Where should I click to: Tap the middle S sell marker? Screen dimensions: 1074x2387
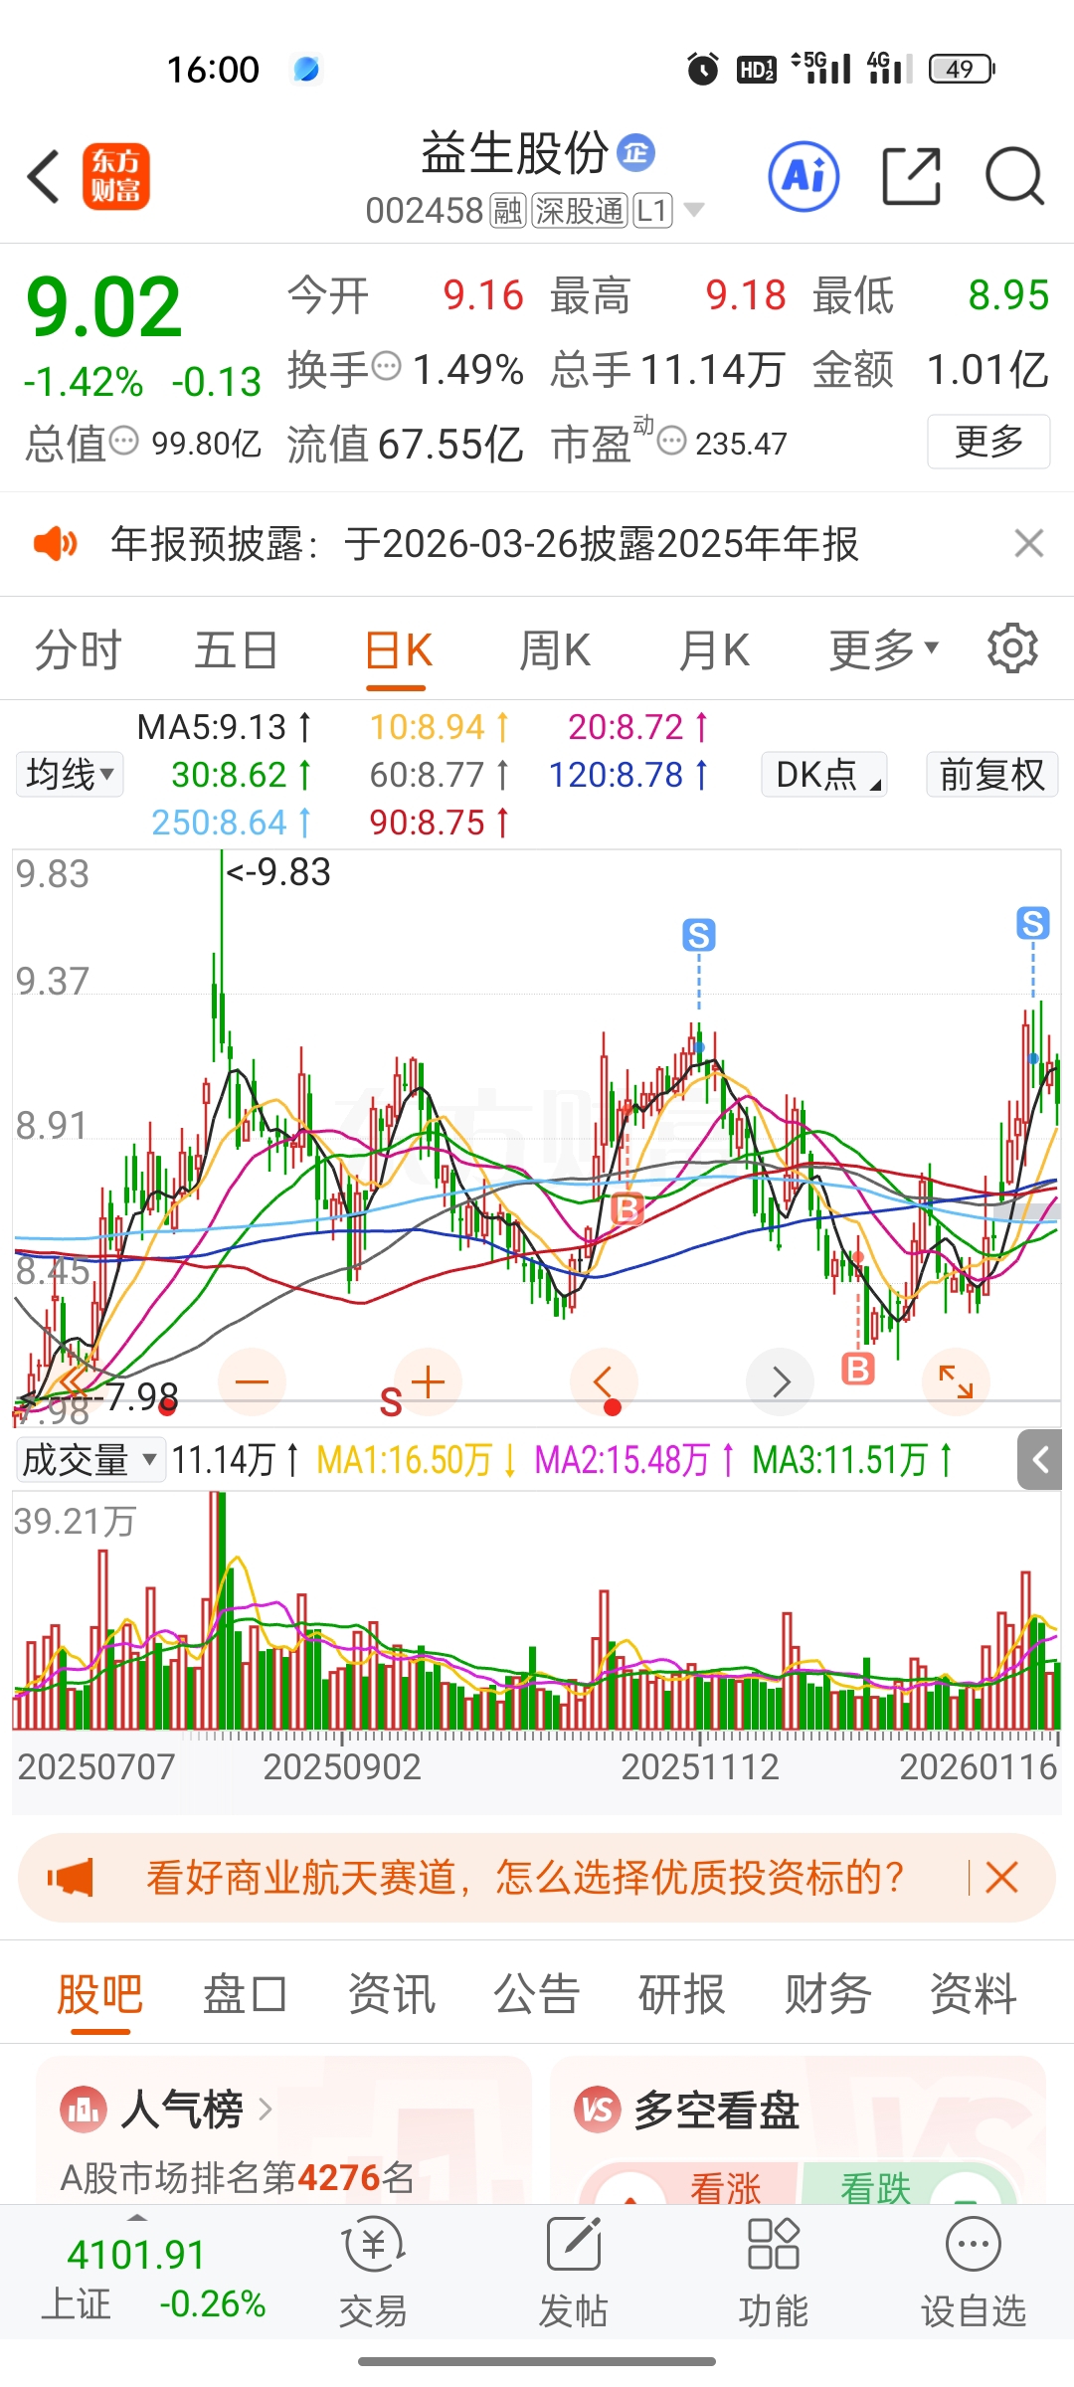click(699, 935)
